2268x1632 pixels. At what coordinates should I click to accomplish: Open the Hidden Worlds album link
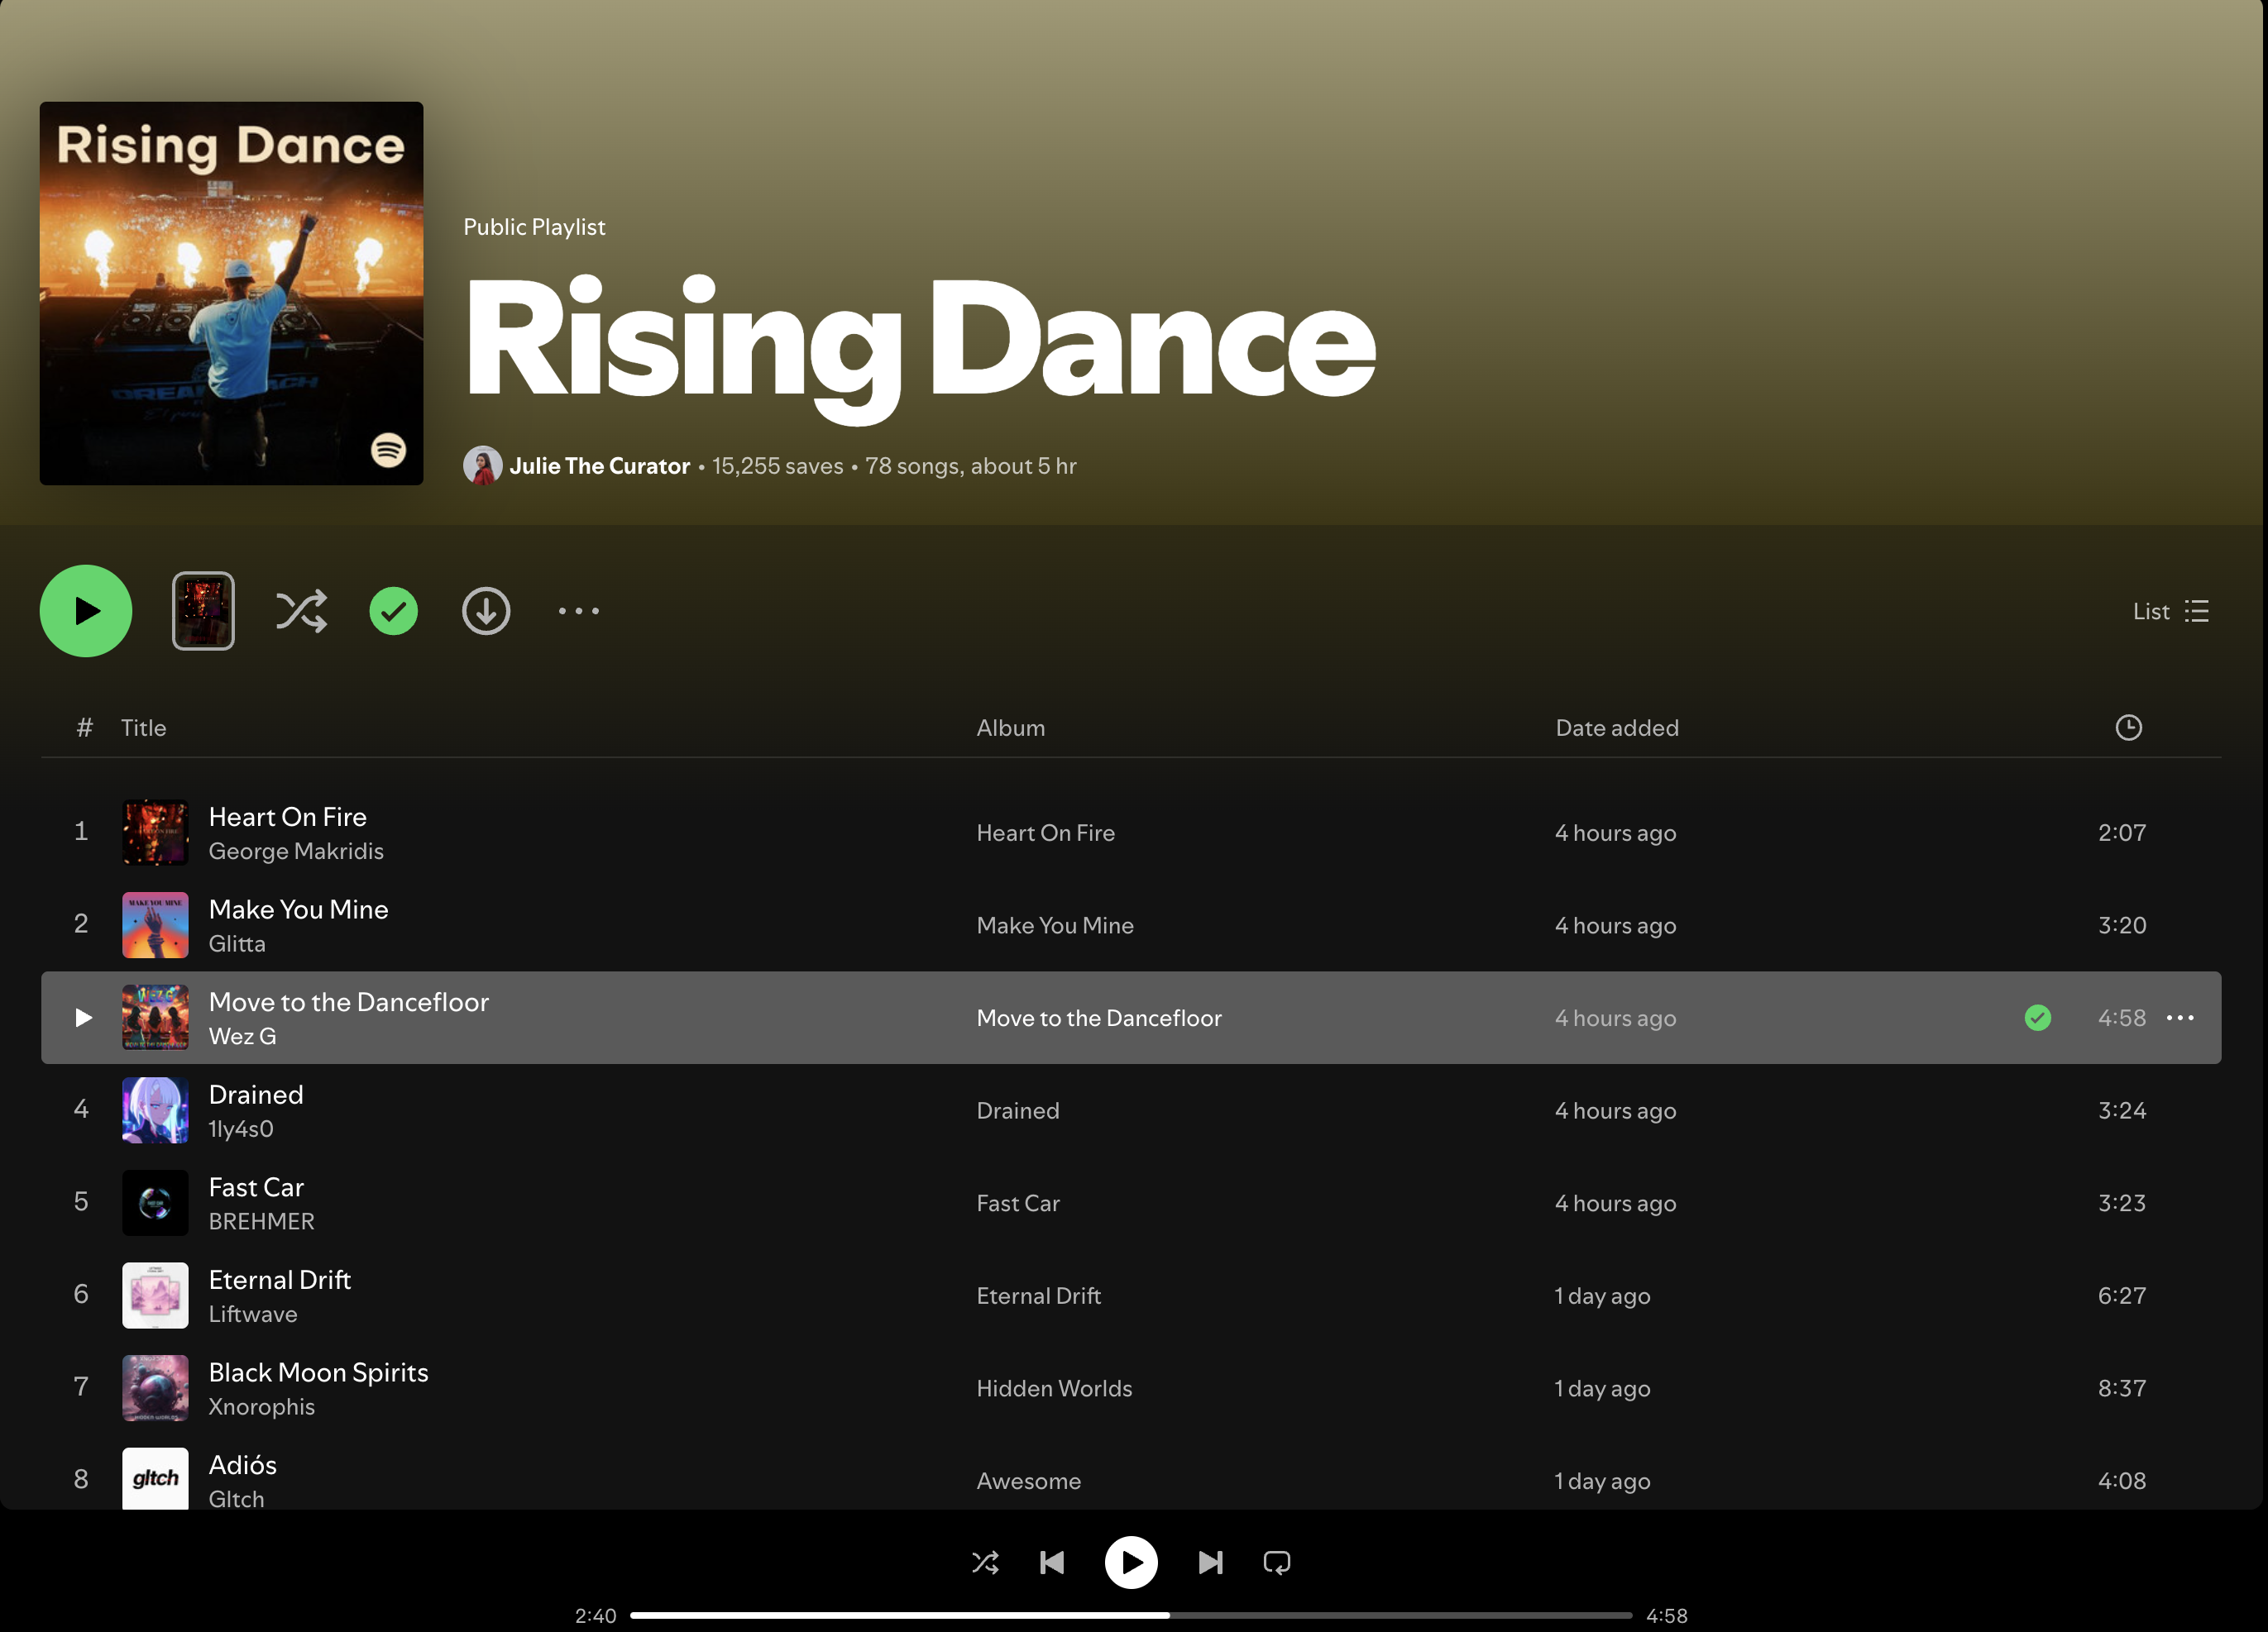tap(1054, 1388)
